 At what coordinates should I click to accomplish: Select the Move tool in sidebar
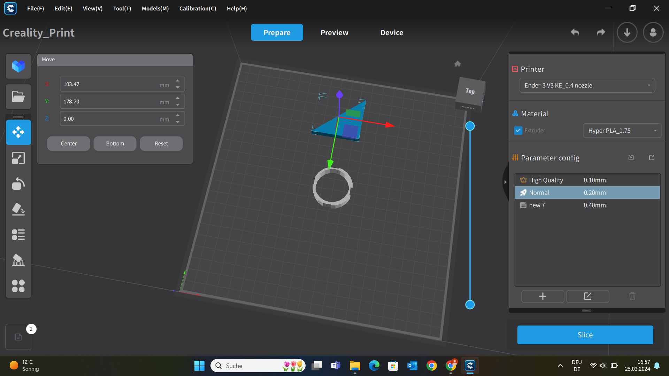pyautogui.click(x=18, y=132)
